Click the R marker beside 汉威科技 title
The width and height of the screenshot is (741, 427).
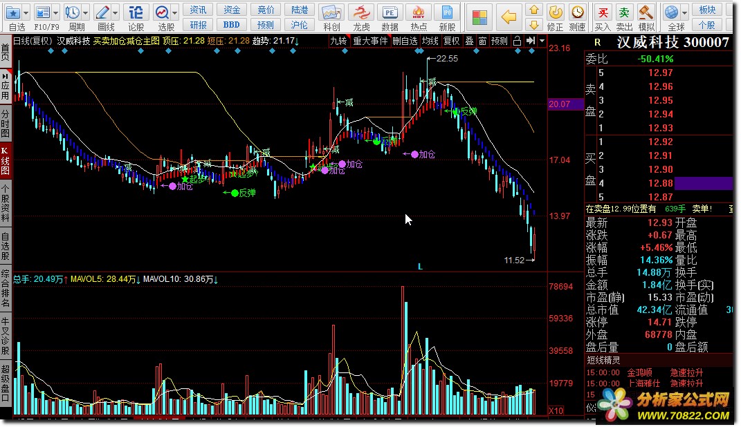[x=597, y=42]
